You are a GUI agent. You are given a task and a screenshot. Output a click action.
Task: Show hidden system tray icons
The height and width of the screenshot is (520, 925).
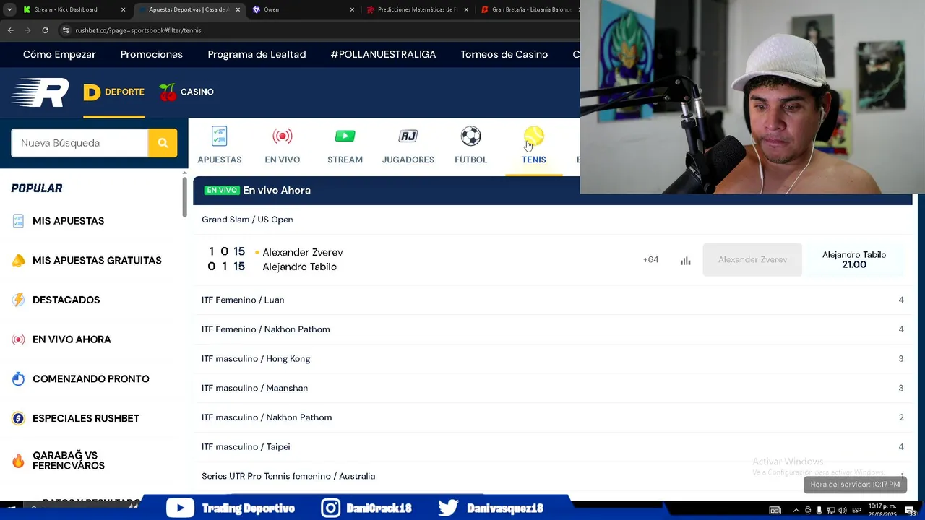[x=796, y=510]
